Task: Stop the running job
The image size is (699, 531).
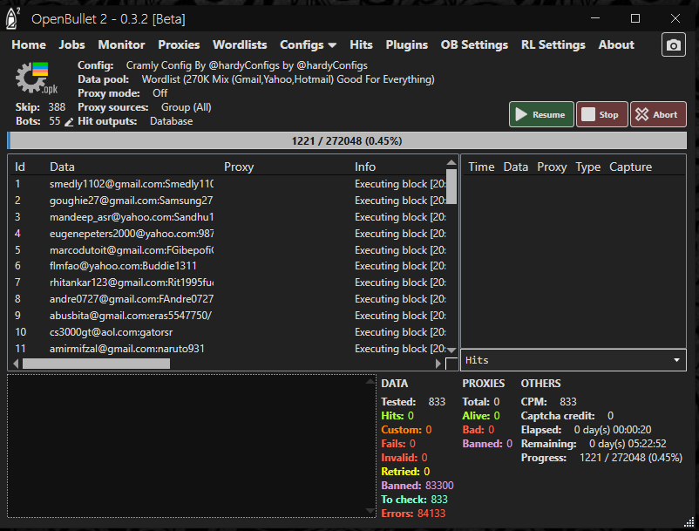Action: (601, 114)
